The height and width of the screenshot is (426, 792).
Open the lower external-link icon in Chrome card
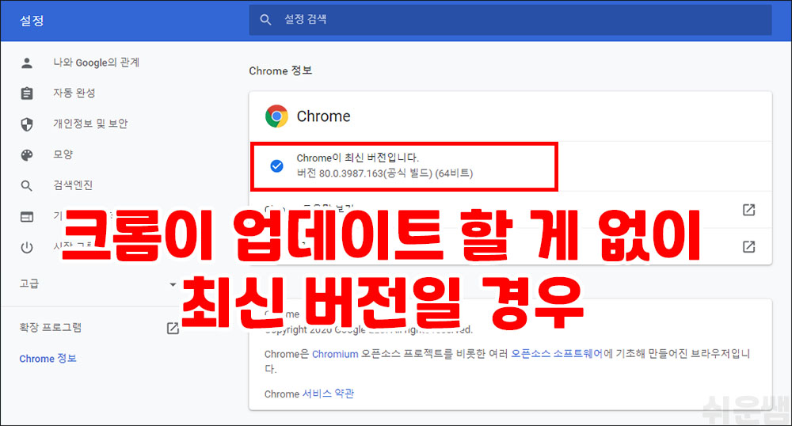(x=748, y=247)
